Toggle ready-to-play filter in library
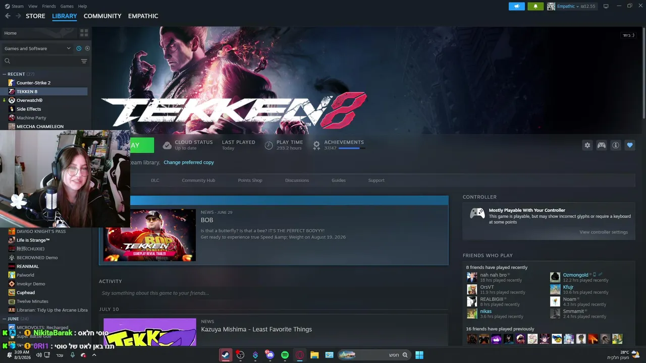Viewport: 646px width, 363px height. point(87,48)
